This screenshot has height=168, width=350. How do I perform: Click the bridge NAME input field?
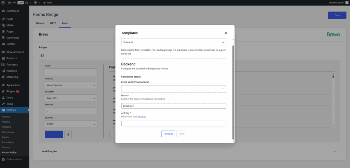pos(71,72)
